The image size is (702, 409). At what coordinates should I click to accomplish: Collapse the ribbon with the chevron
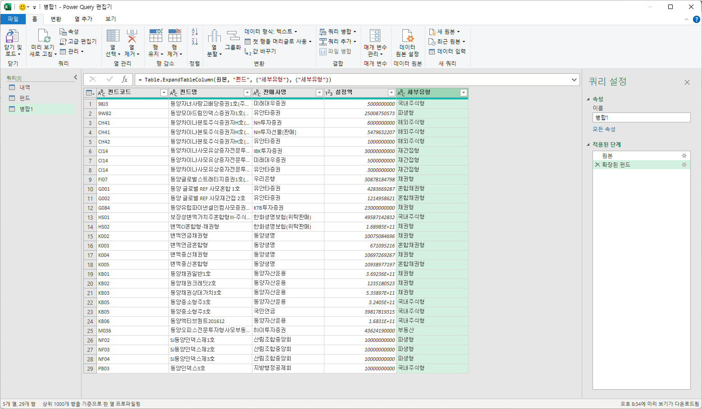pos(687,19)
